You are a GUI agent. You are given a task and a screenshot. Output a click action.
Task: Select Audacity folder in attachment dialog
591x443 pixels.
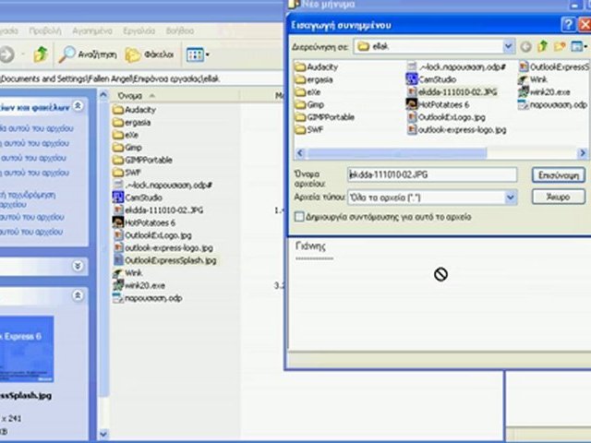pyautogui.click(x=316, y=67)
